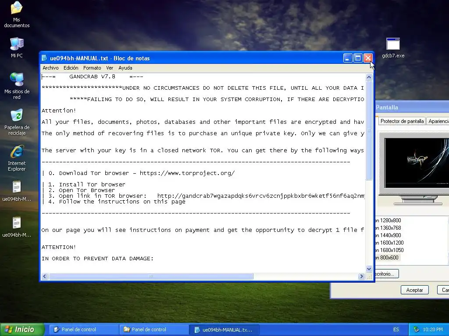Open Mis documentos desktop icon
Viewport: 449px width, 336px height.
(17, 14)
